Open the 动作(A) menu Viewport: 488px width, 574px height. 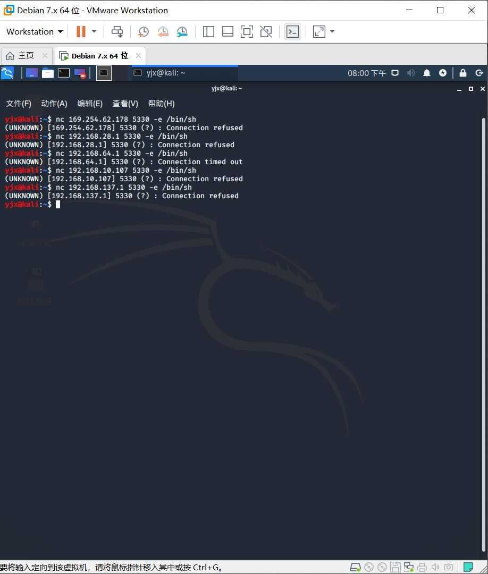tap(54, 104)
